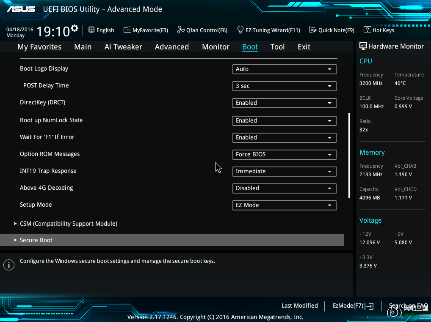Image resolution: width=431 pixels, height=322 pixels.
Task: Click the 46°C temperature value
Action: click(400, 83)
